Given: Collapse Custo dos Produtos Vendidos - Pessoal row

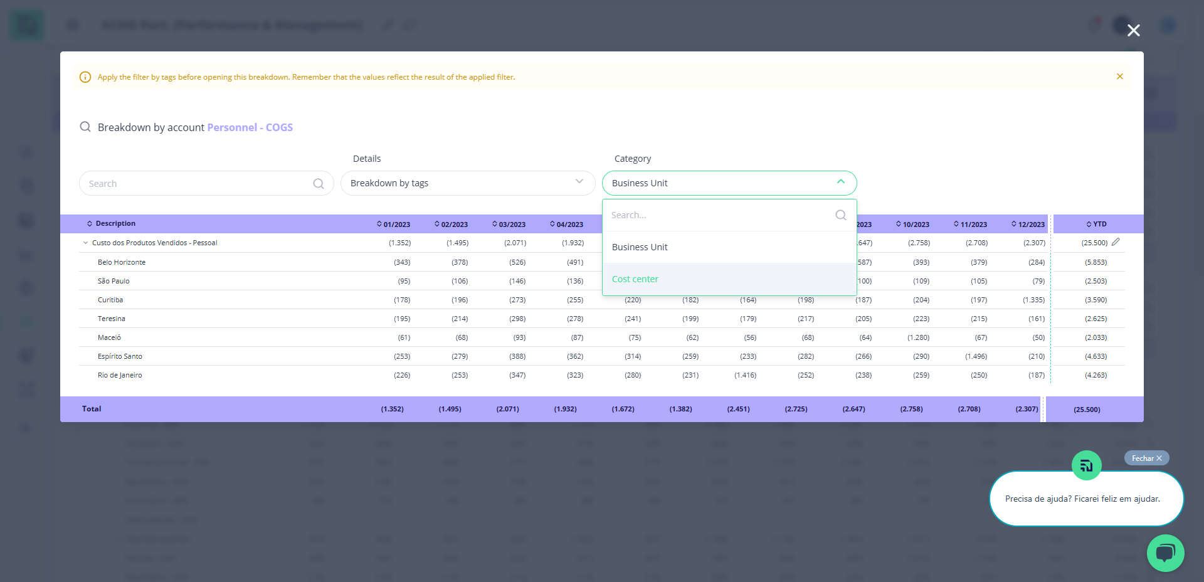Looking at the screenshot, I should [x=85, y=243].
